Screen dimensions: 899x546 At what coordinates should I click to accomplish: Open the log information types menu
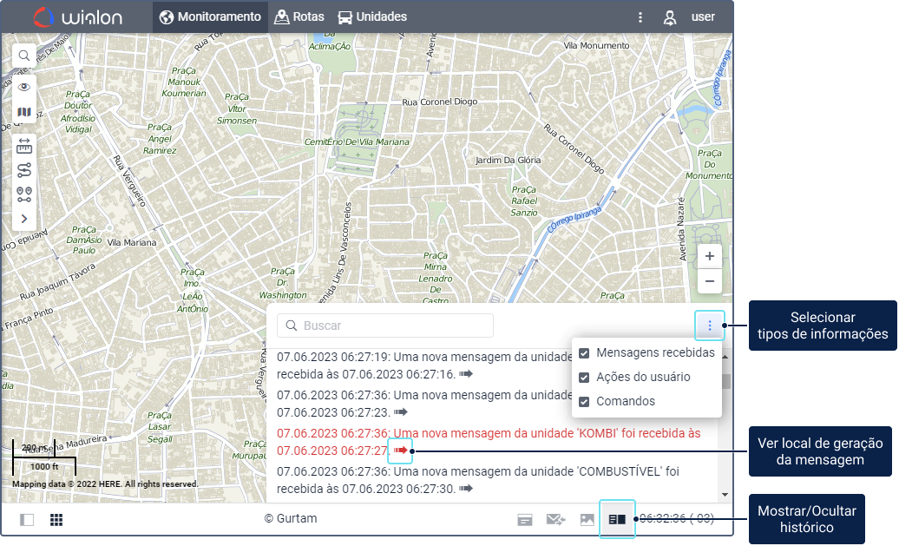(x=710, y=326)
